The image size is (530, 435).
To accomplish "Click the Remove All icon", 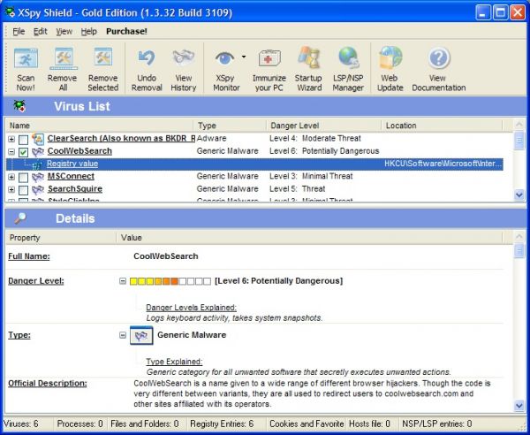I will coord(63,60).
